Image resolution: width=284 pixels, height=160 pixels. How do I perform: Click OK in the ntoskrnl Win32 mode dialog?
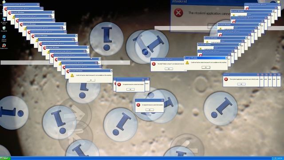pyautogui.click(x=241, y=84)
